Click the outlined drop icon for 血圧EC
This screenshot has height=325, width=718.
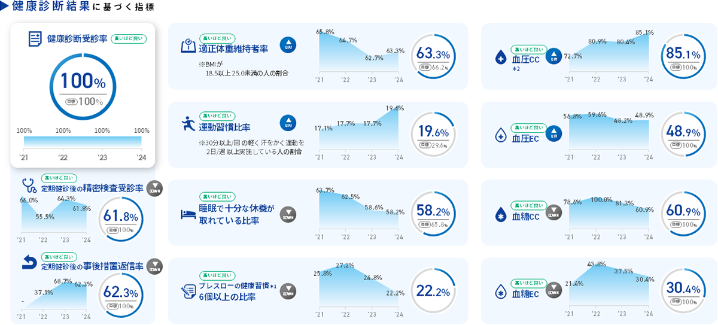pos(500,136)
